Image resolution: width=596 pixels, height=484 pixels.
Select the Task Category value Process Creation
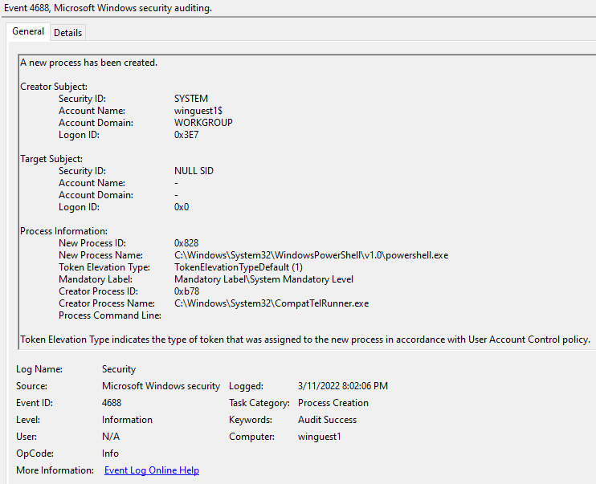pyautogui.click(x=333, y=403)
